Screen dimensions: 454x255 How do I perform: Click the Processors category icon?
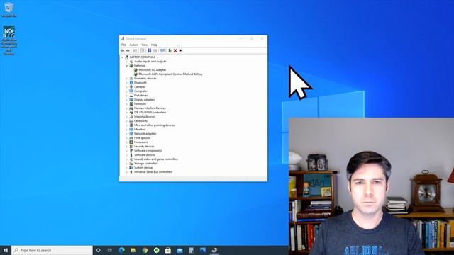131,142
